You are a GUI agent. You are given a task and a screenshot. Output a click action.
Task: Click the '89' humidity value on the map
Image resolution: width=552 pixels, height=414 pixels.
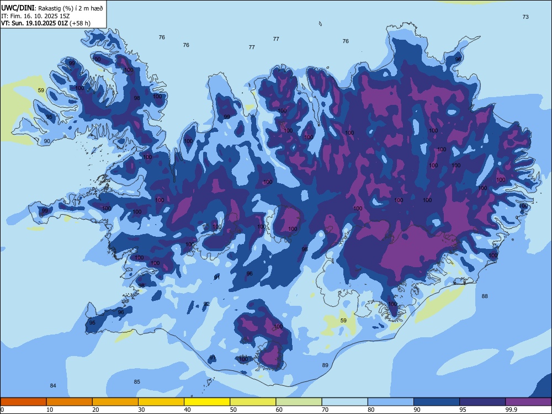click(x=325, y=365)
